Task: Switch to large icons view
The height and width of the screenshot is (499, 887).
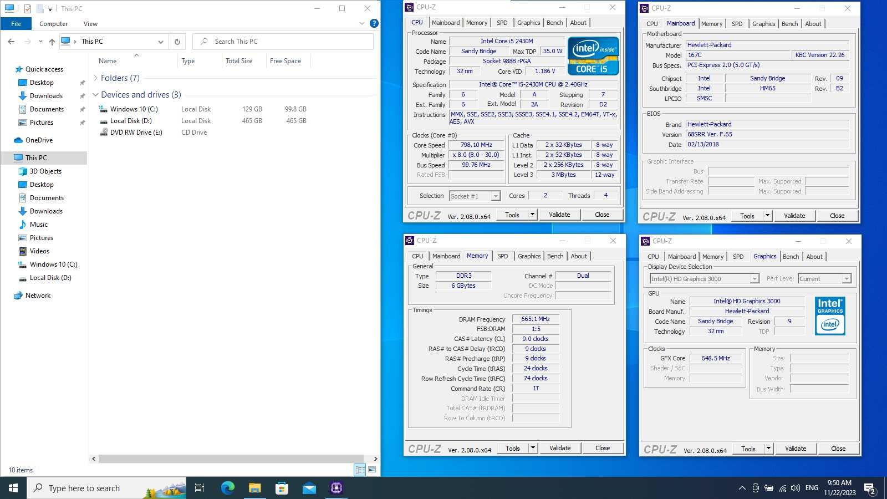Action: click(372, 470)
